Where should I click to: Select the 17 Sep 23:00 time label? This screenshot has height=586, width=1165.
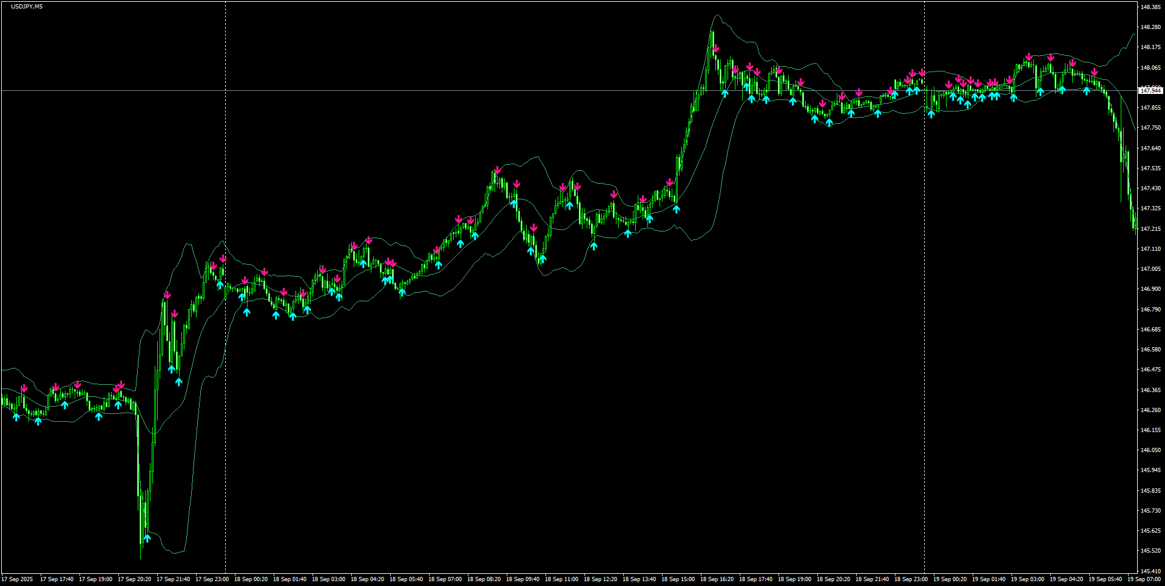212,579
